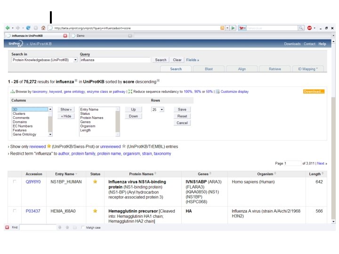Click the magnifier icon in browser search box
This screenshot has width=339, height=254.
coord(301,28)
